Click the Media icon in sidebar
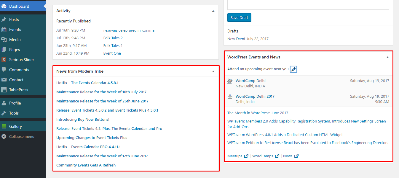Viewport: 399px width, 178px height. tap(4, 40)
